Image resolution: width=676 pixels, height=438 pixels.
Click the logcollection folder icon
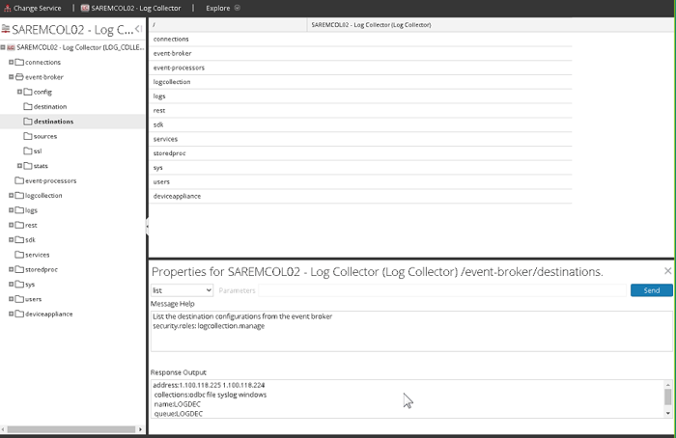click(19, 196)
